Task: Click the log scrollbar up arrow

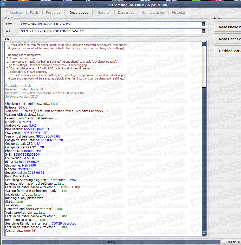Action: pos(204,44)
